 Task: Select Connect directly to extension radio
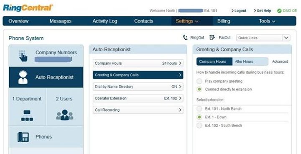(x=199, y=89)
